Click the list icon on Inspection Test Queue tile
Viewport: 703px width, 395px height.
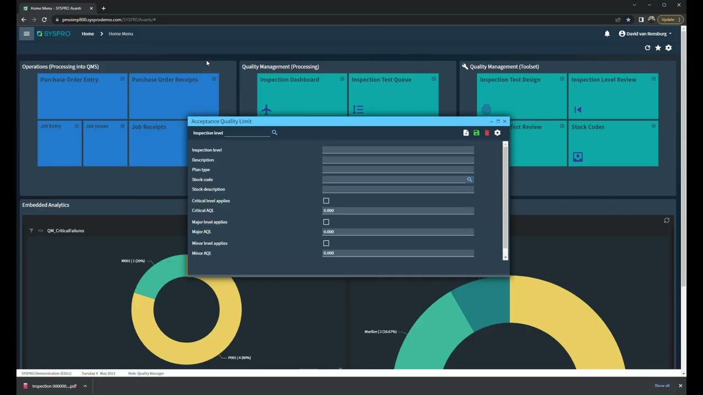(358, 110)
